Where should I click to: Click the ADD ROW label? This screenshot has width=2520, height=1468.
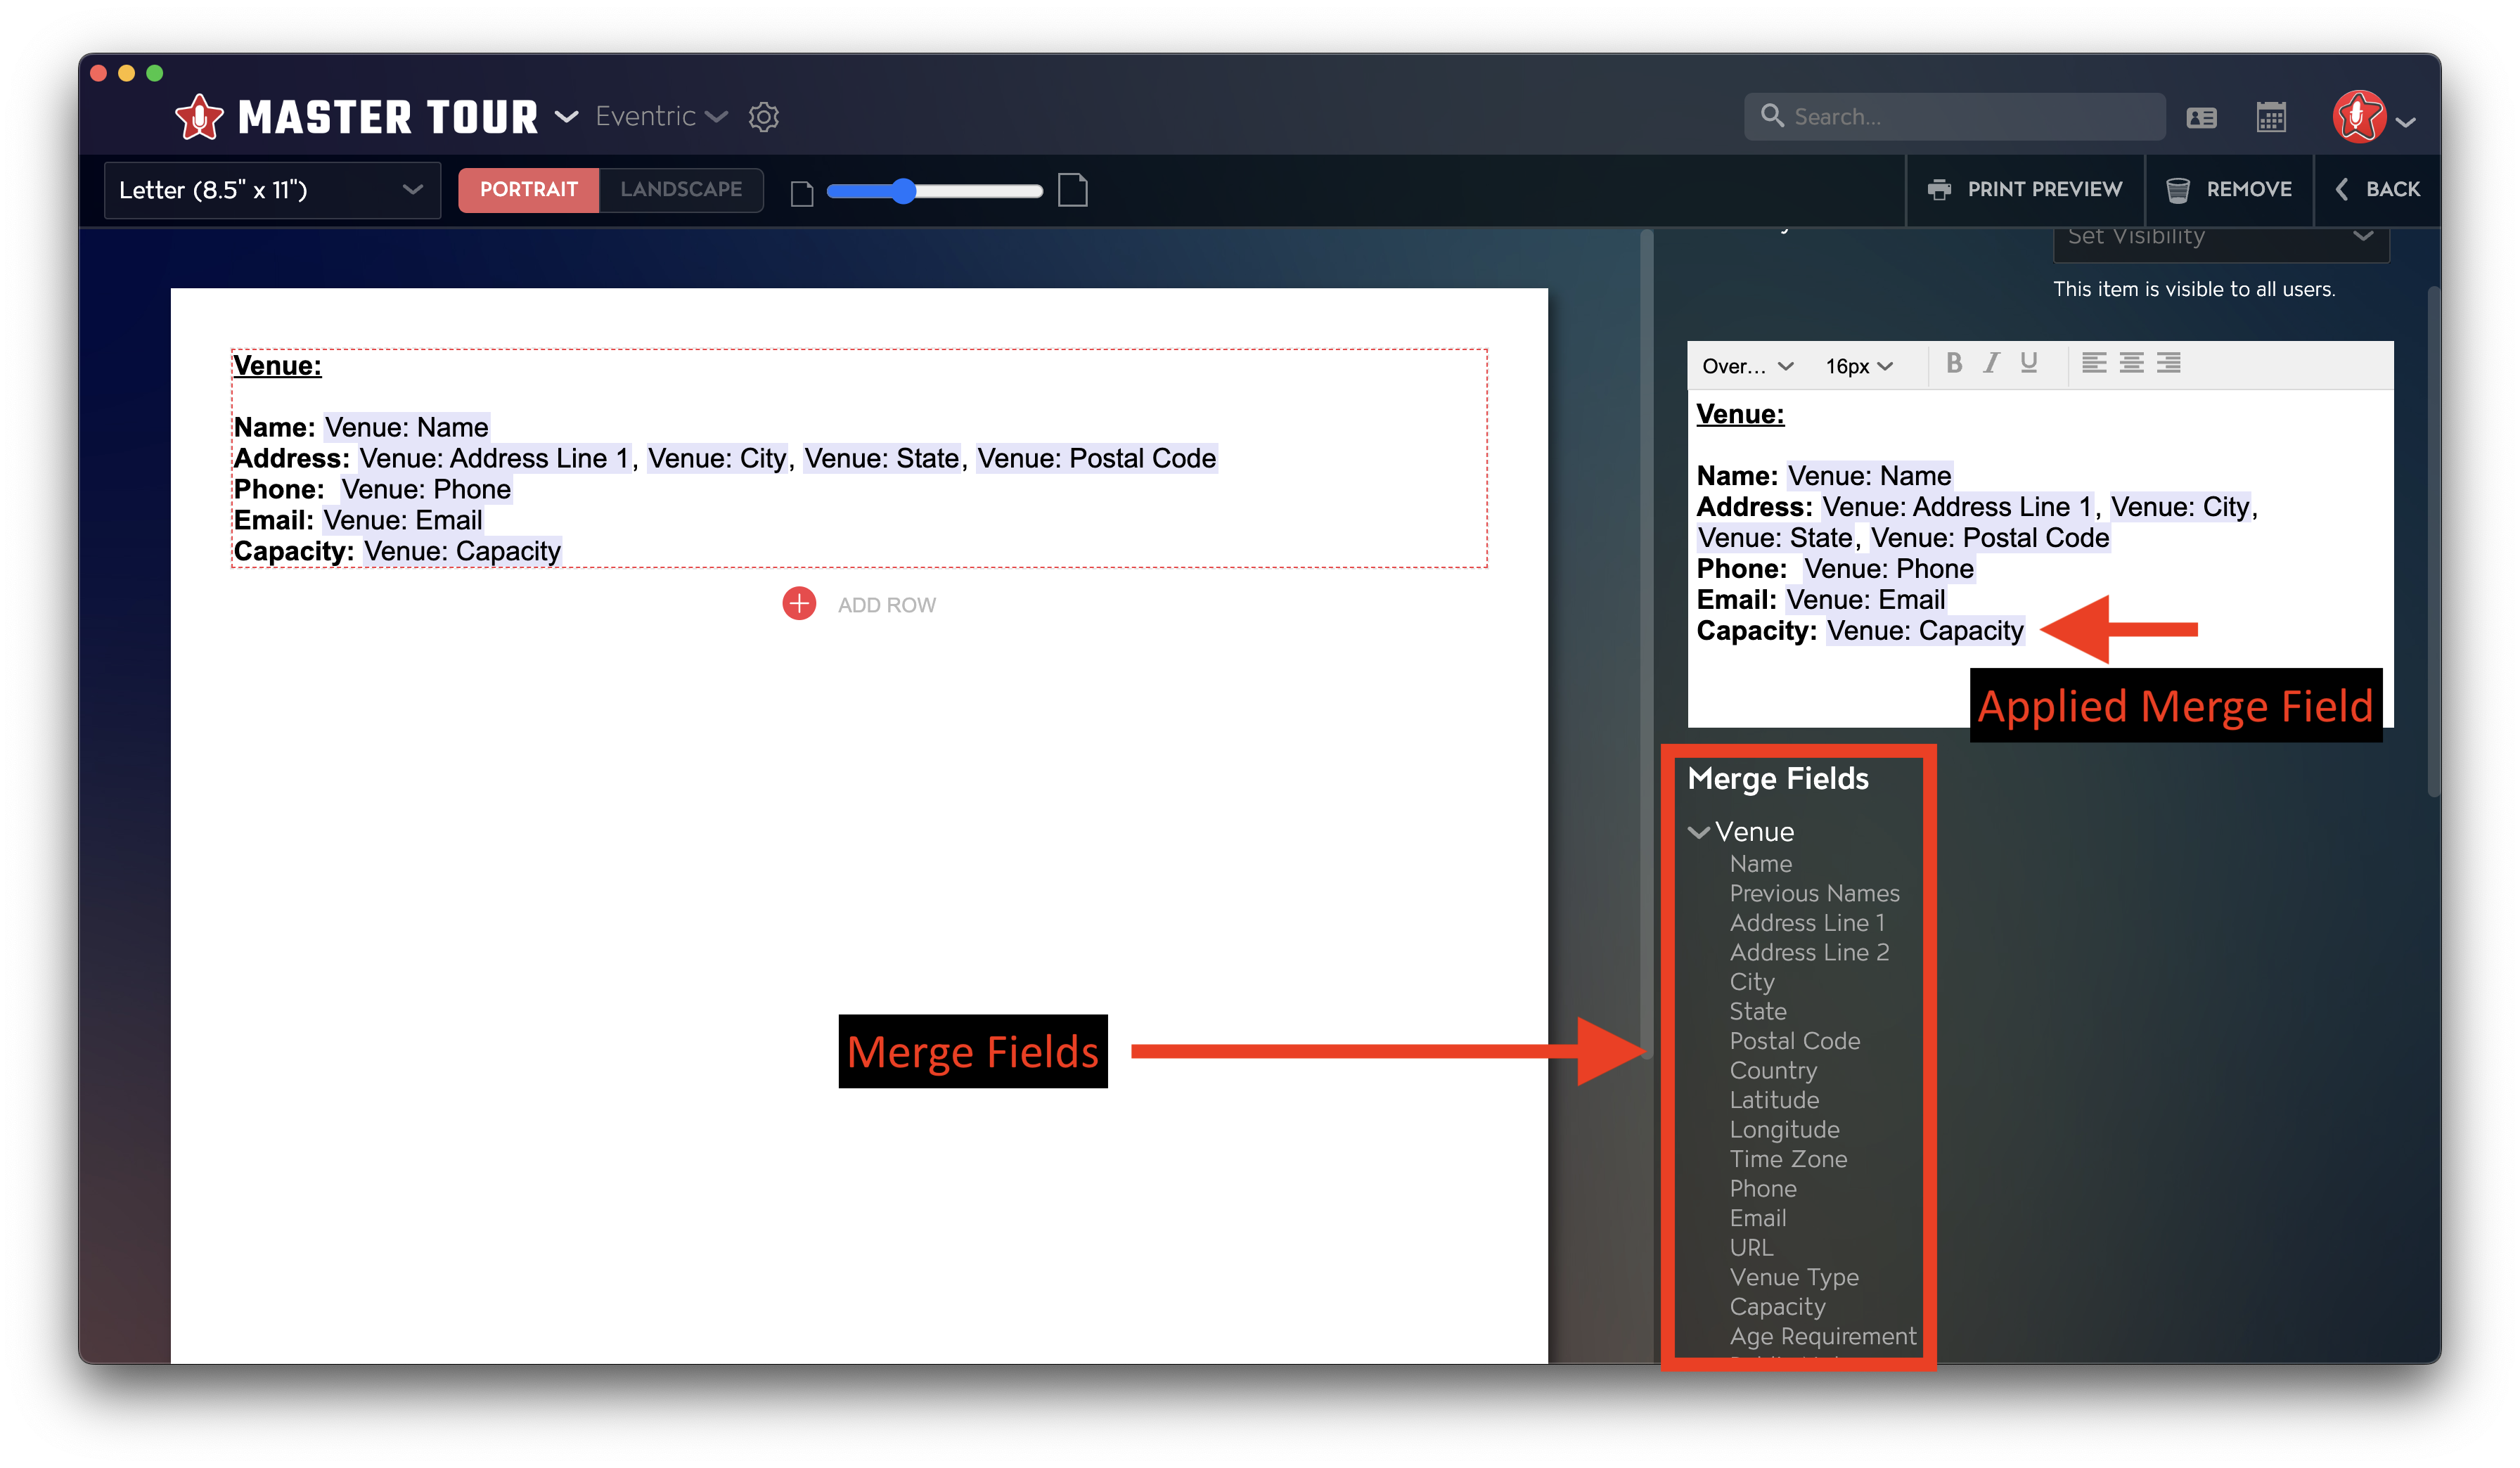886,605
